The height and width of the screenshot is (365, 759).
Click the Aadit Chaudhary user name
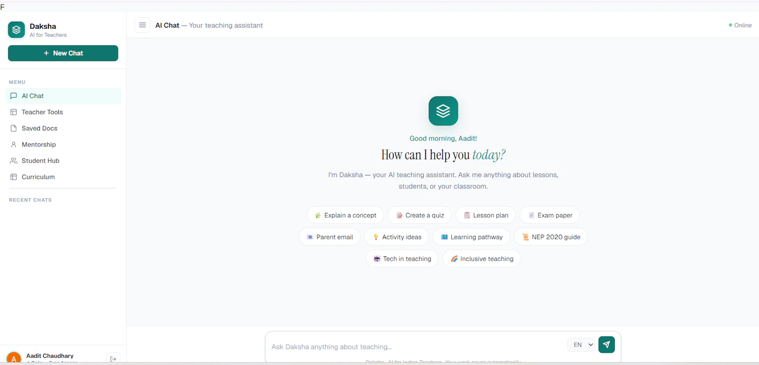[x=50, y=356]
